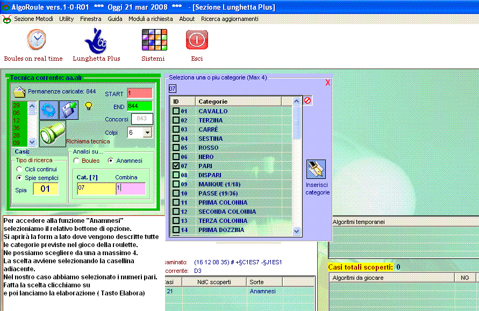Open Ricerca aggiornamenti menu
Image resolution: width=479 pixels, height=311 pixels.
point(230,19)
